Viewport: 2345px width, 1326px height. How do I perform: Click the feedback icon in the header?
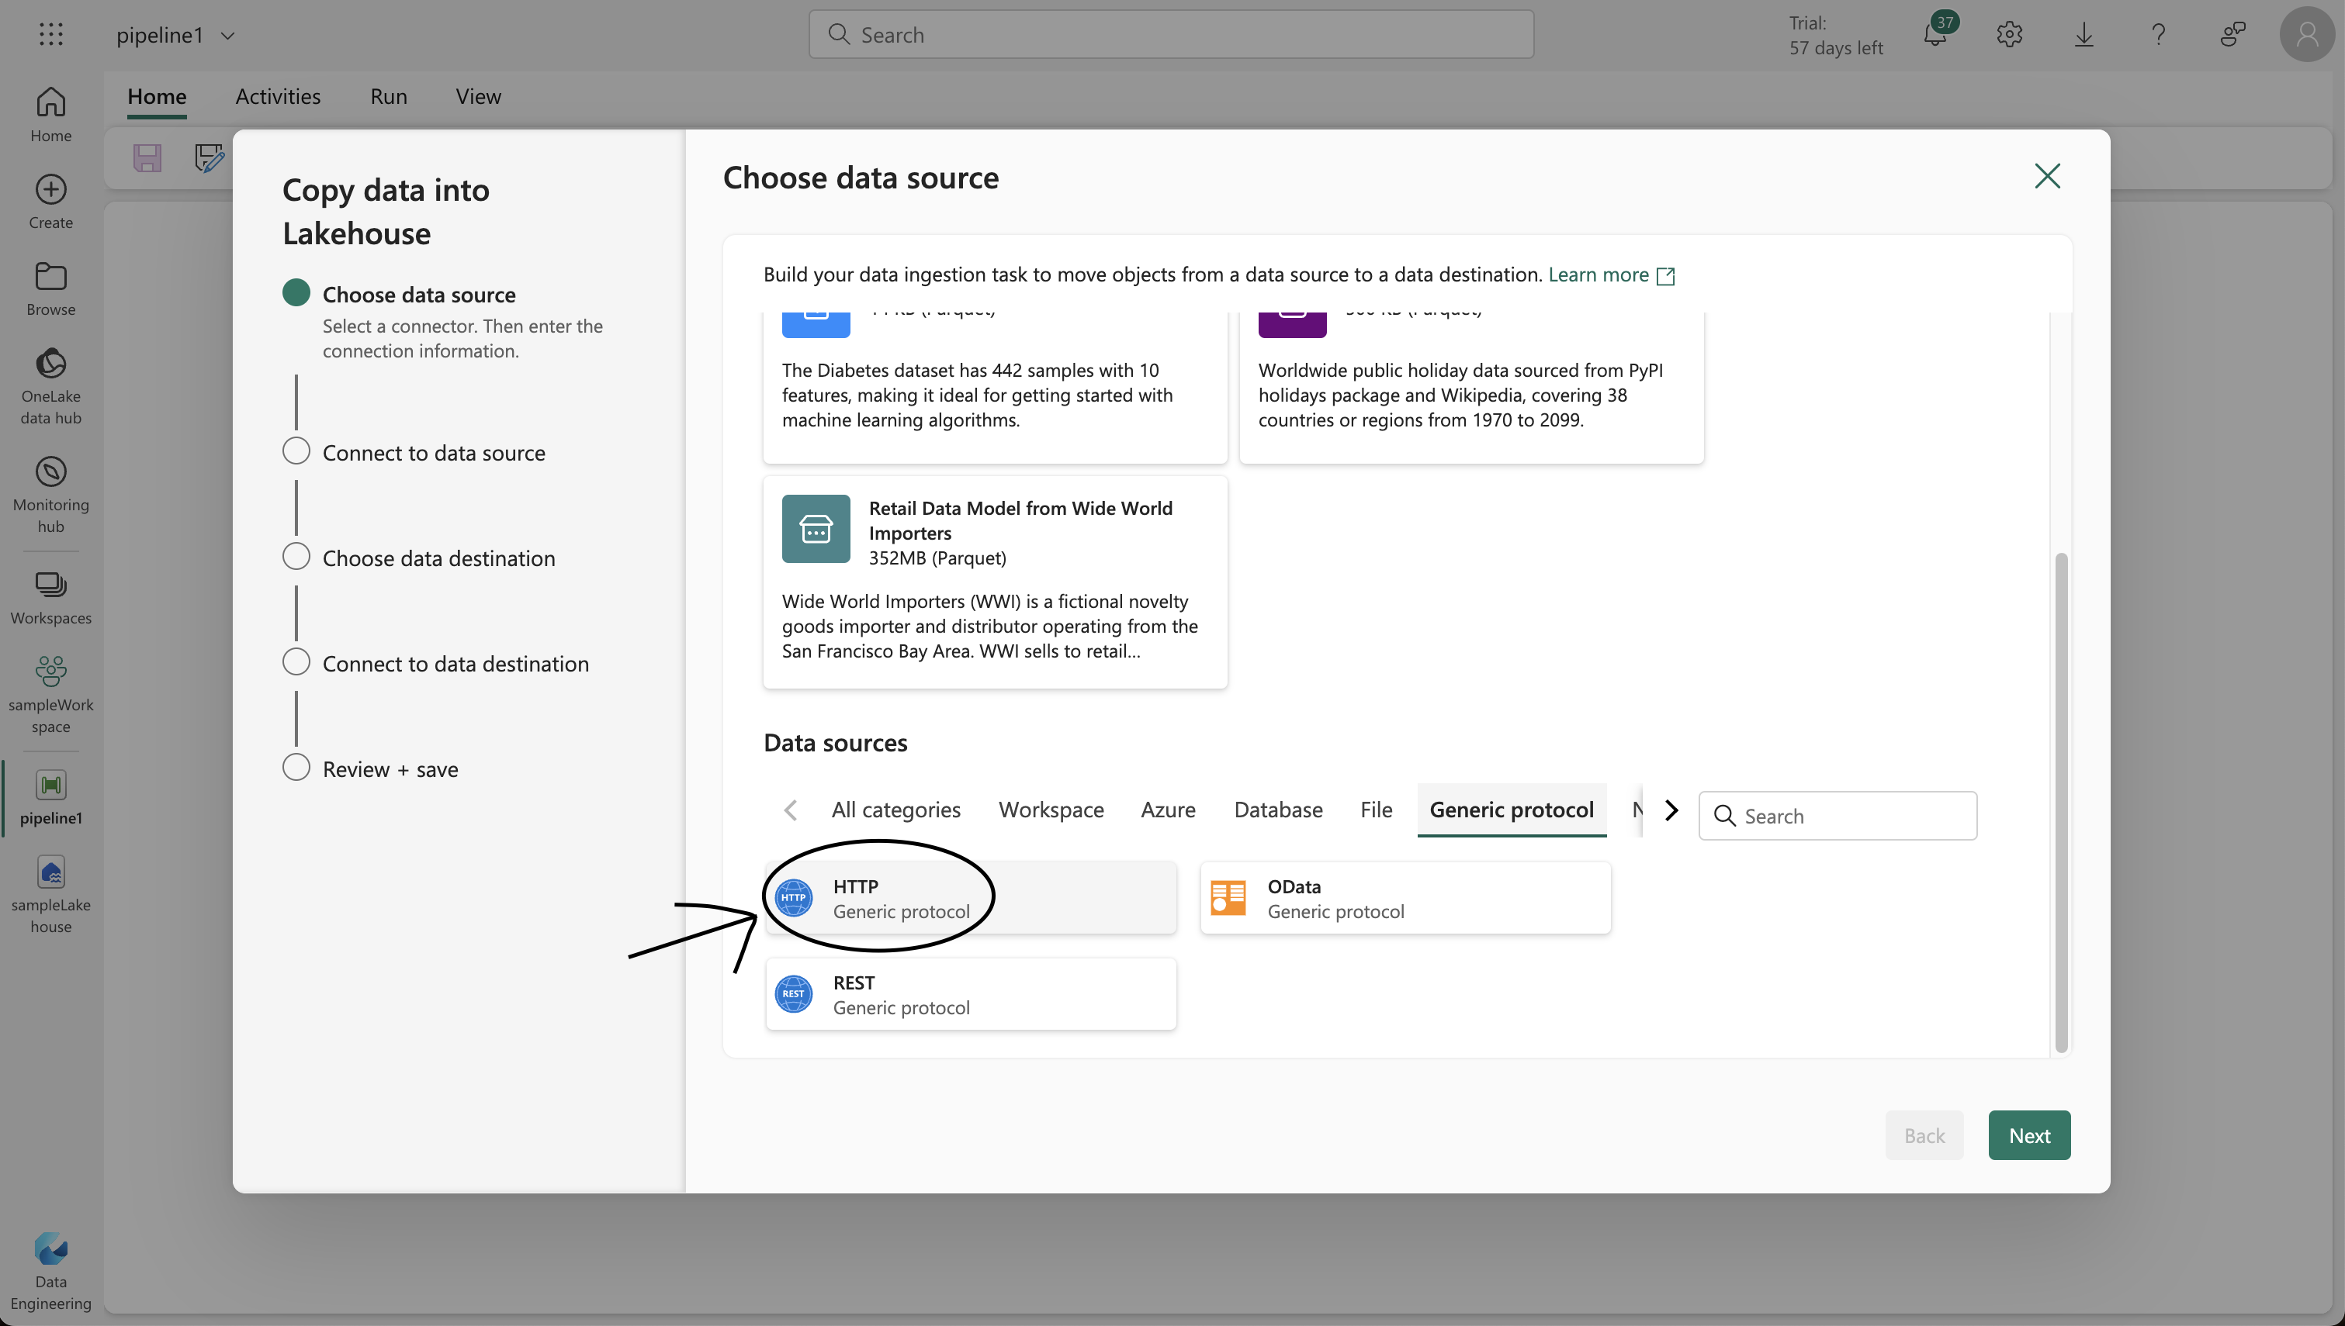pyautogui.click(x=2233, y=35)
